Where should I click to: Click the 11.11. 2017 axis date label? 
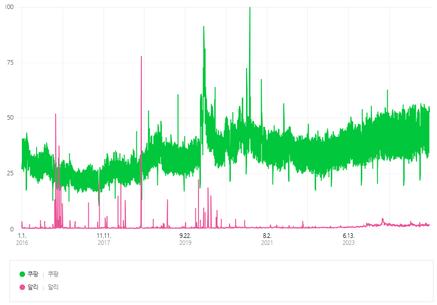pos(104,239)
